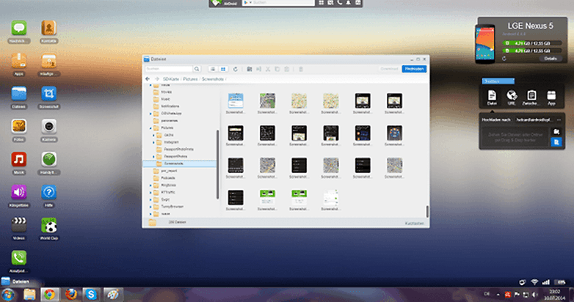
Task: Open Skype from the Windows taskbar
Action: click(x=91, y=295)
